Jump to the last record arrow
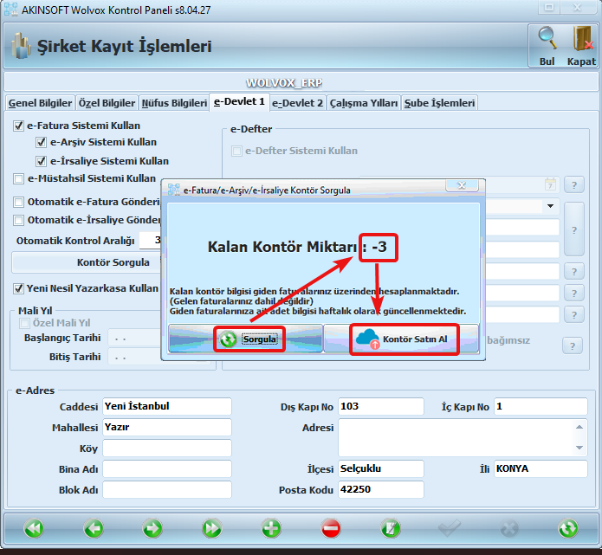This screenshot has width=602, height=555. click(x=211, y=527)
